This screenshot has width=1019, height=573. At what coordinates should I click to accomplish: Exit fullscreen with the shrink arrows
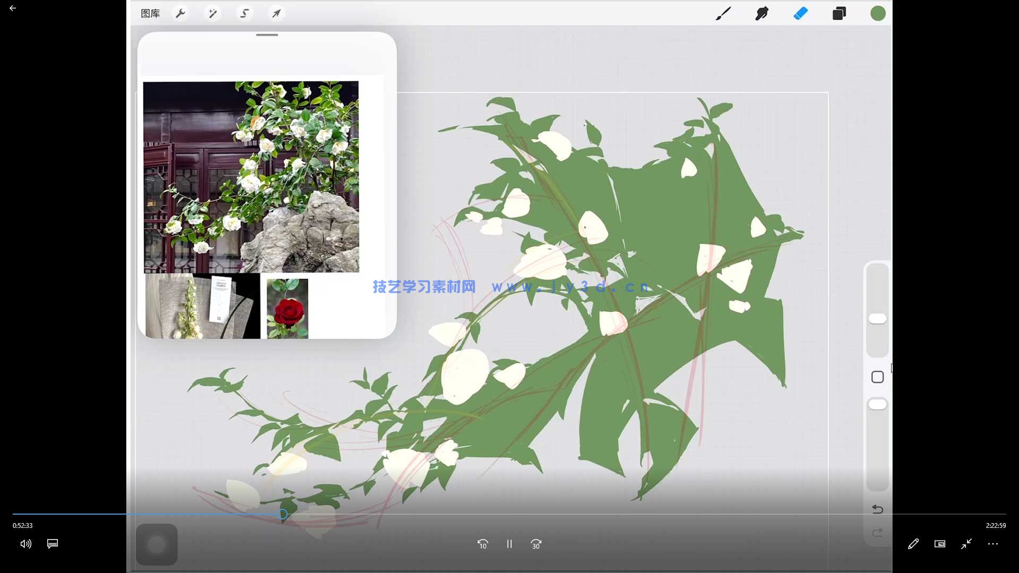966,544
